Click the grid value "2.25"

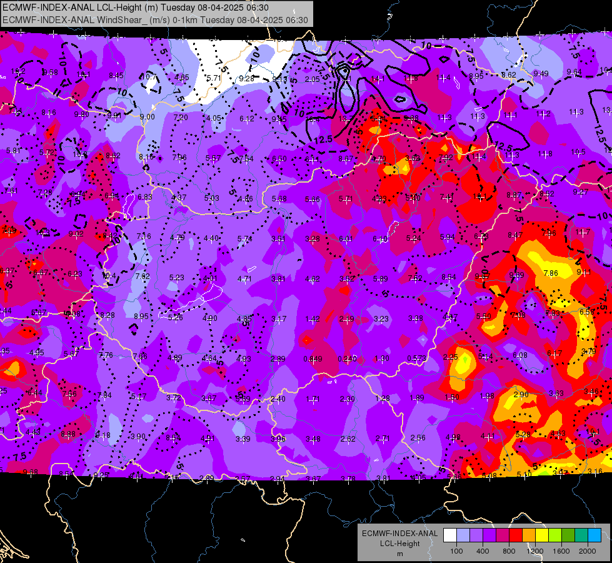tap(451, 357)
